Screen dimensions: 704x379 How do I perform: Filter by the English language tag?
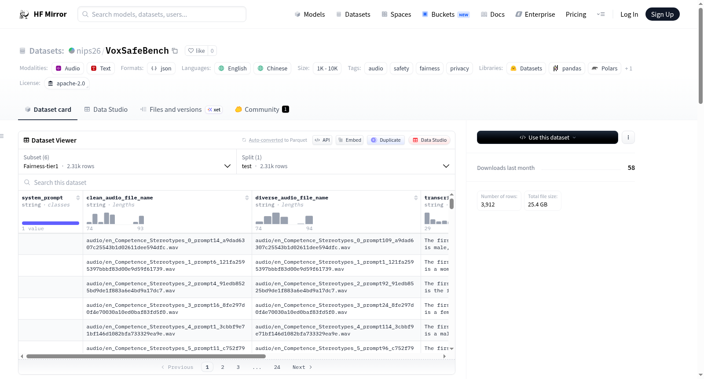(233, 68)
